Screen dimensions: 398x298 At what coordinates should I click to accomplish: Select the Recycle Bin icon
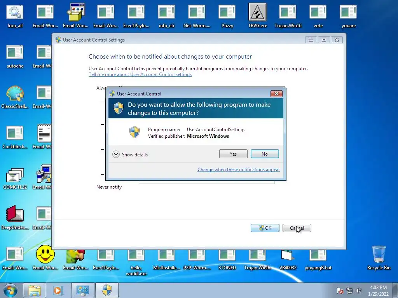click(379, 258)
